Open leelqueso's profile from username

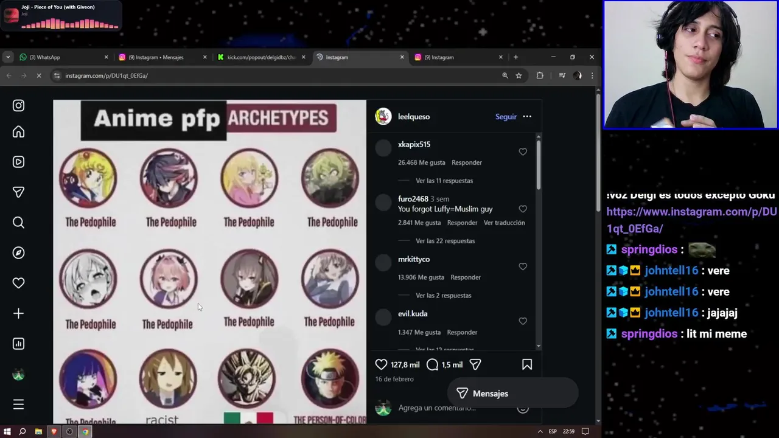click(x=414, y=117)
